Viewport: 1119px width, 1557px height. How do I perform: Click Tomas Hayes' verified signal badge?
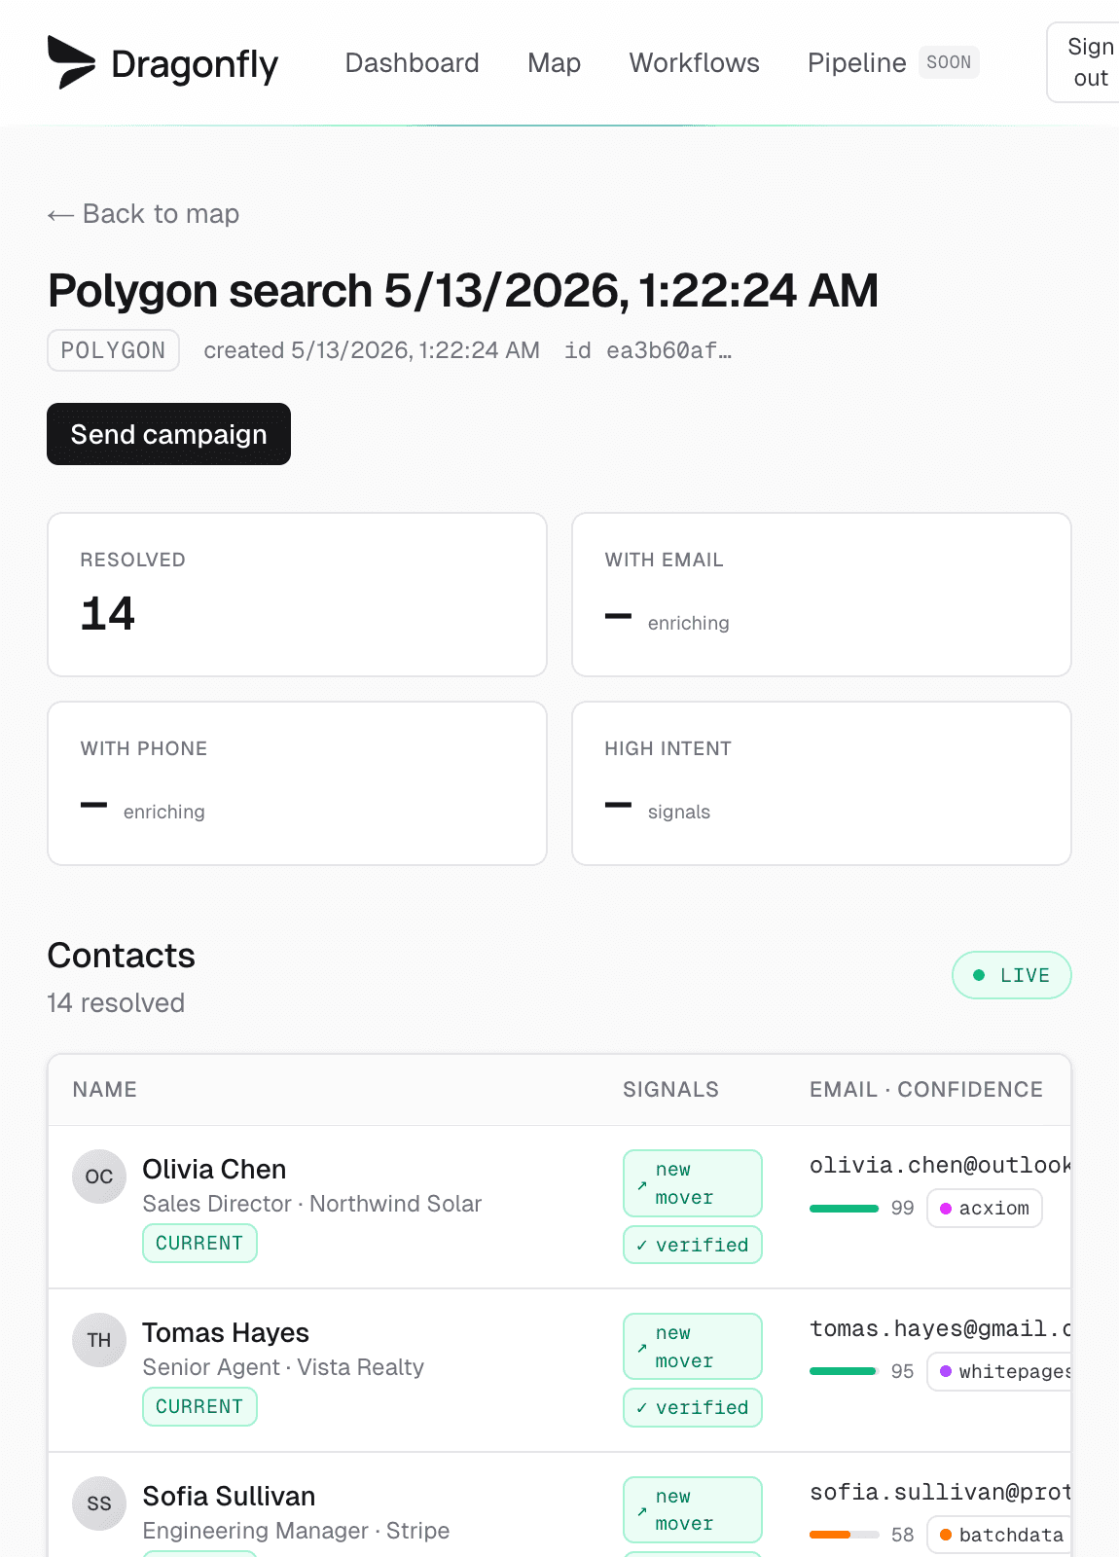(693, 1407)
